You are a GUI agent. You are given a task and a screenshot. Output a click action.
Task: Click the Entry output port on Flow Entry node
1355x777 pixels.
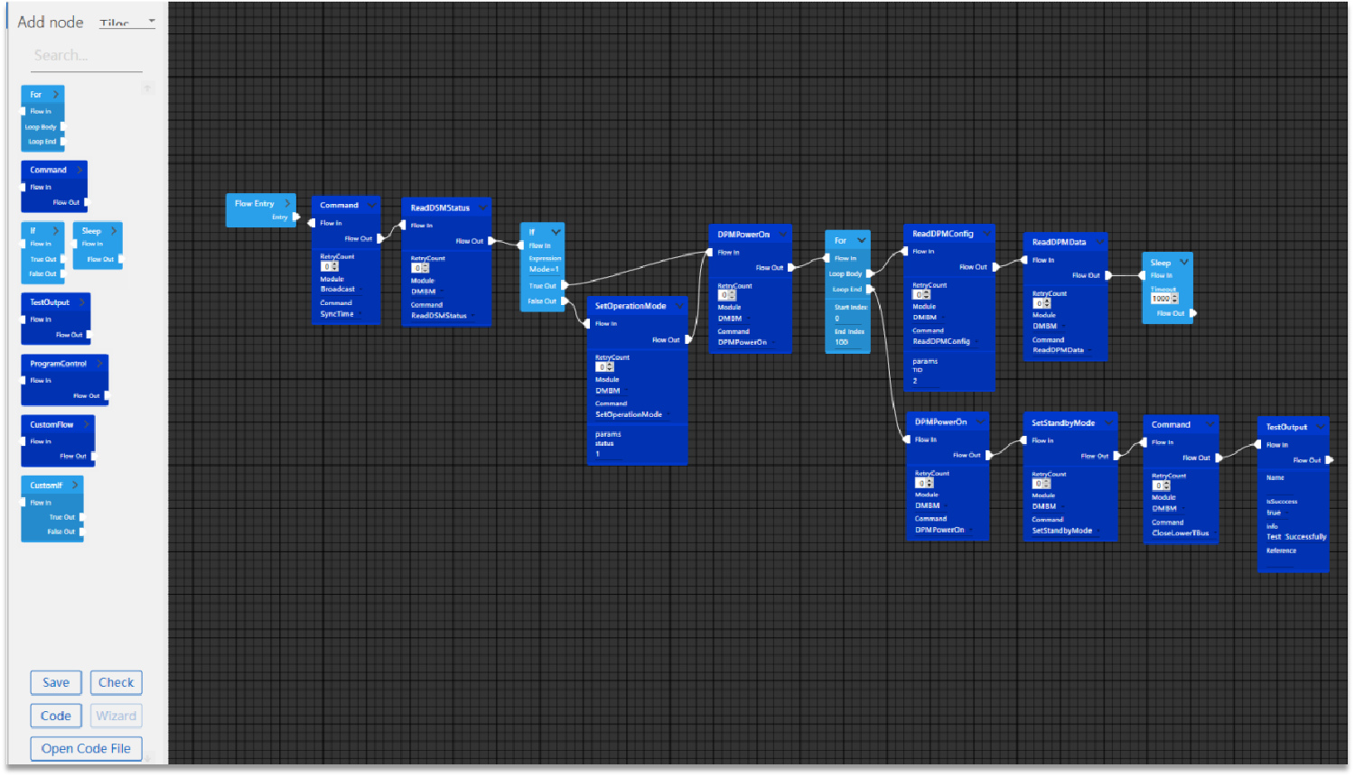click(296, 217)
